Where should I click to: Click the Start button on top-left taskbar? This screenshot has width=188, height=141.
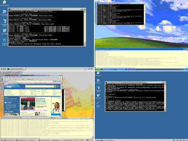3,69
